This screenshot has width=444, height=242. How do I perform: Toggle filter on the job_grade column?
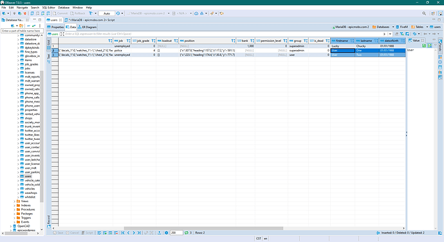click(x=153, y=40)
